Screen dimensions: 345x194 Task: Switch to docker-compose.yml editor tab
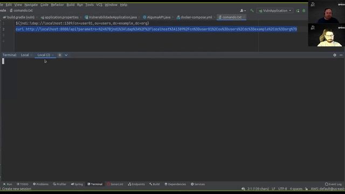(195, 17)
